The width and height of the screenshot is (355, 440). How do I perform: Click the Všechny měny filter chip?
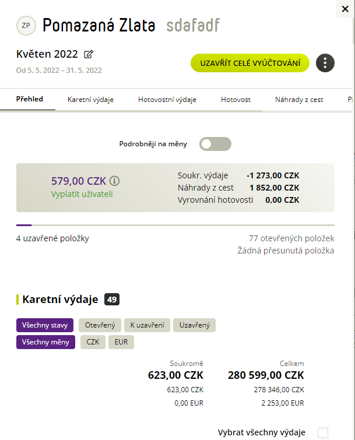coord(45,342)
